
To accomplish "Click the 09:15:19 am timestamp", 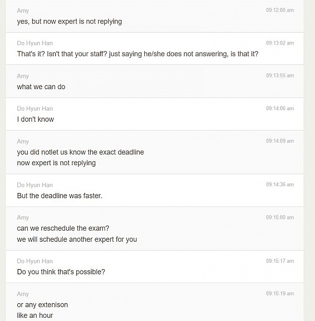I will (279, 294).
